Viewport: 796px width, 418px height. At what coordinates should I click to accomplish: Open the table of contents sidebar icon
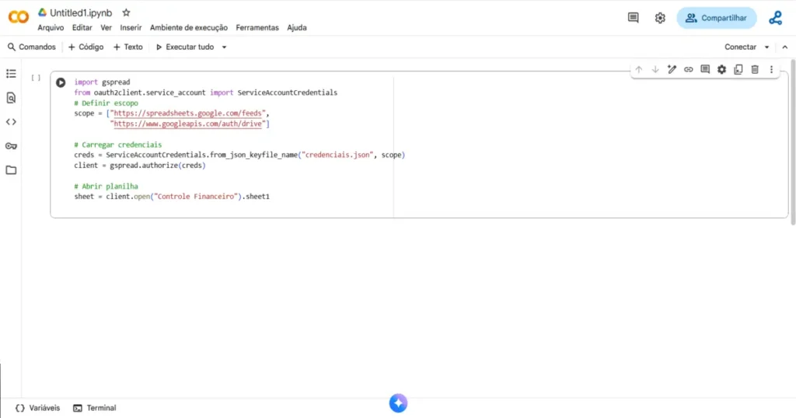pos(11,74)
